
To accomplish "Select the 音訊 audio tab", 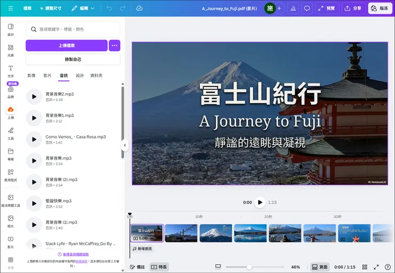I will click(x=64, y=76).
